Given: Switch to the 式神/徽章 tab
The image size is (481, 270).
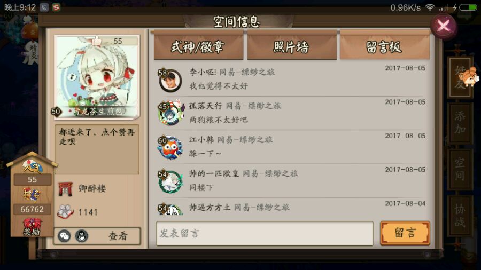Looking at the screenshot, I should (x=198, y=47).
